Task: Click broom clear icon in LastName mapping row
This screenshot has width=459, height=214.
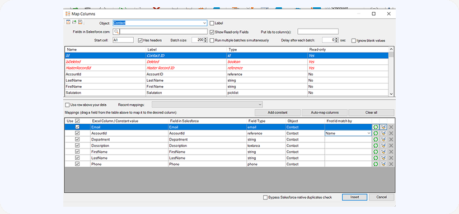Action: pyautogui.click(x=383, y=158)
